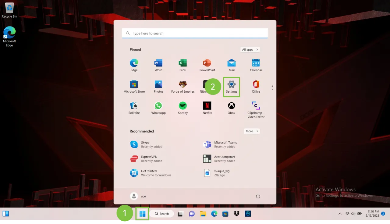390x224 pixels.
Task: Open Dropbox from the taskbar
Action: pyautogui.click(x=236, y=214)
